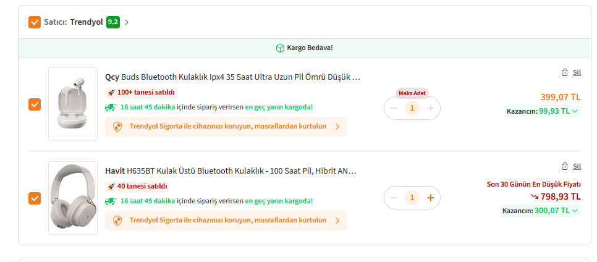This screenshot has height=262, width=597.
Task: Click the delivery truck icon for Havit
Action: [x=111, y=201]
